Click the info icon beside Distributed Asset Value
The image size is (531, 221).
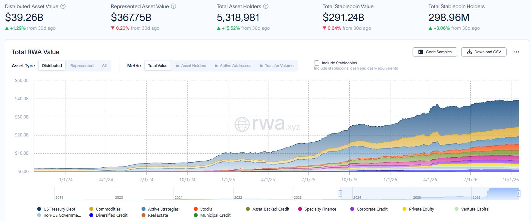(63, 7)
